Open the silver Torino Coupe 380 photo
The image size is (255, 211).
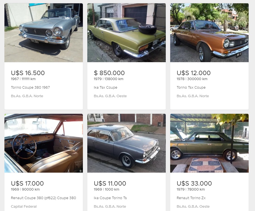coord(44,33)
